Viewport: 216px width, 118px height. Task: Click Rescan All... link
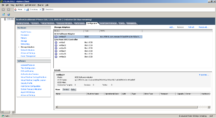(x=204, y=27)
